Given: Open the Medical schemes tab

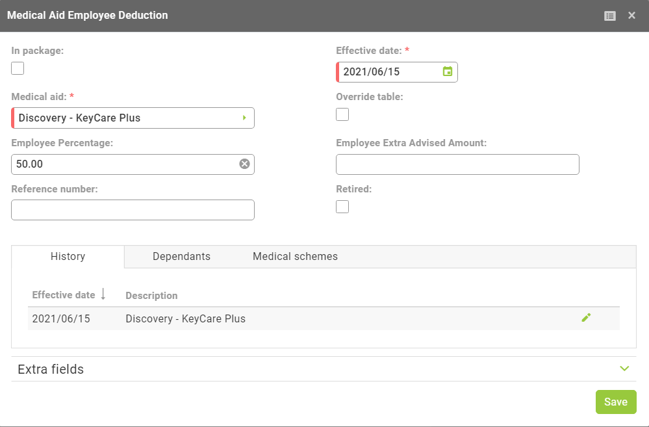Looking at the screenshot, I should pyautogui.click(x=295, y=256).
